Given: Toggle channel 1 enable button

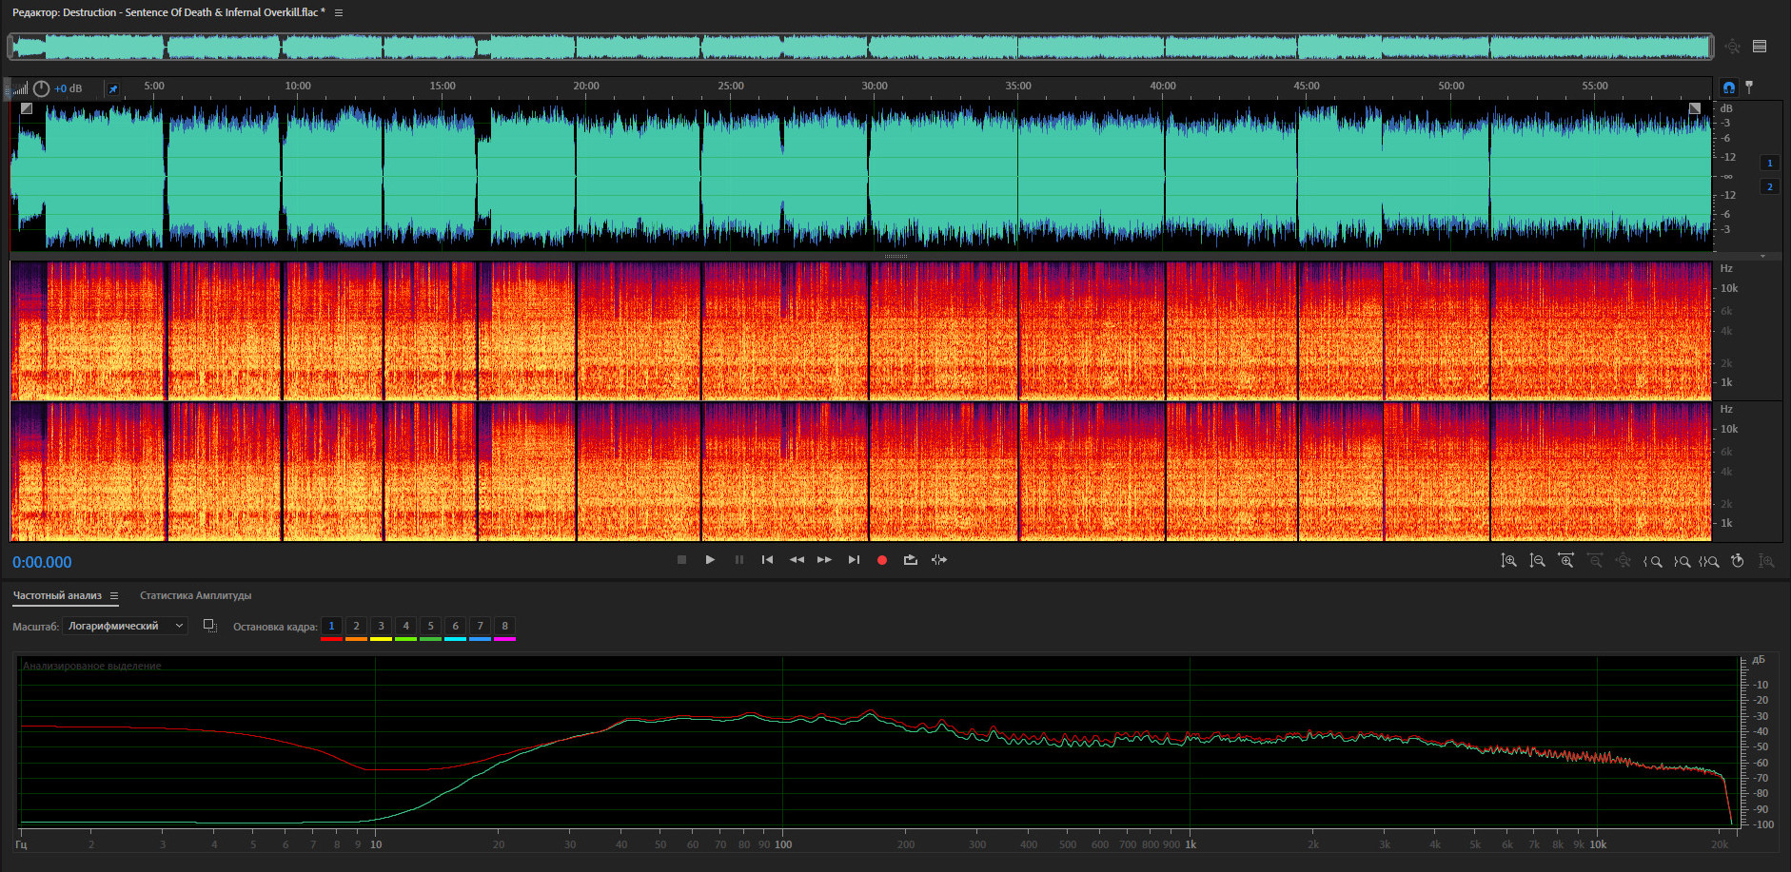Looking at the screenshot, I should [1769, 163].
